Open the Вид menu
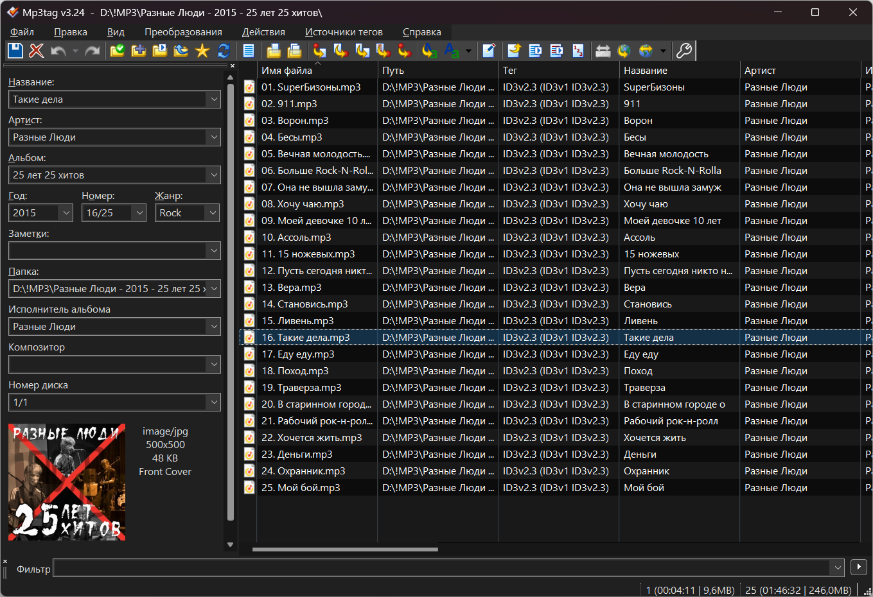 click(x=116, y=32)
